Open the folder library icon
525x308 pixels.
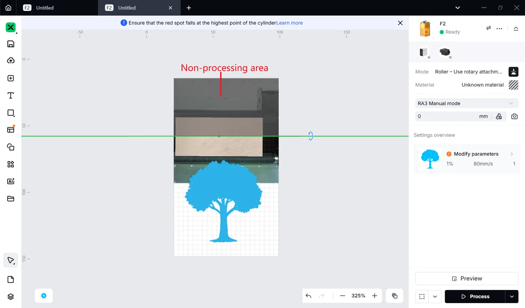(x=11, y=199)
